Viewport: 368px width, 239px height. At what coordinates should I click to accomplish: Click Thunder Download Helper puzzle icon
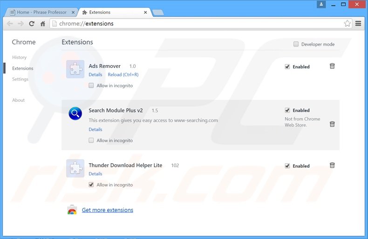coord(75,168)
